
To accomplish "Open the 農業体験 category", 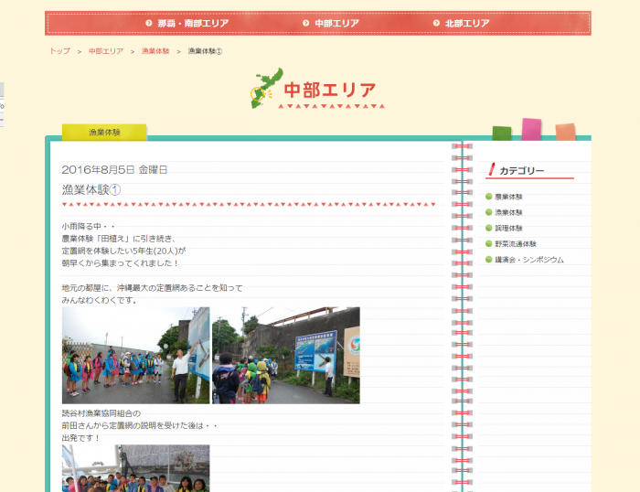I will pos(508,197).
